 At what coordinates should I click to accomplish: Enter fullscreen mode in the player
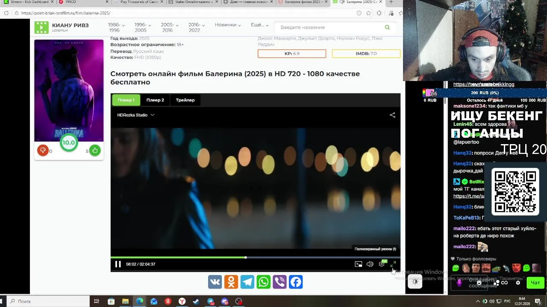(x=393, y=264)
